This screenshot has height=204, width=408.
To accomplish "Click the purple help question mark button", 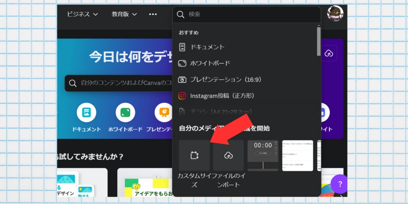I will click(339, 184).
